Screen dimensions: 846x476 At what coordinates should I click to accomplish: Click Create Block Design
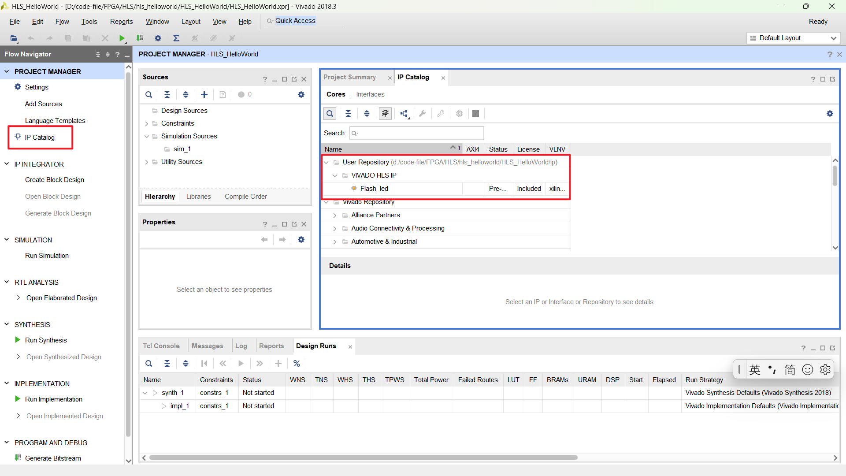[x=55, y=180]
